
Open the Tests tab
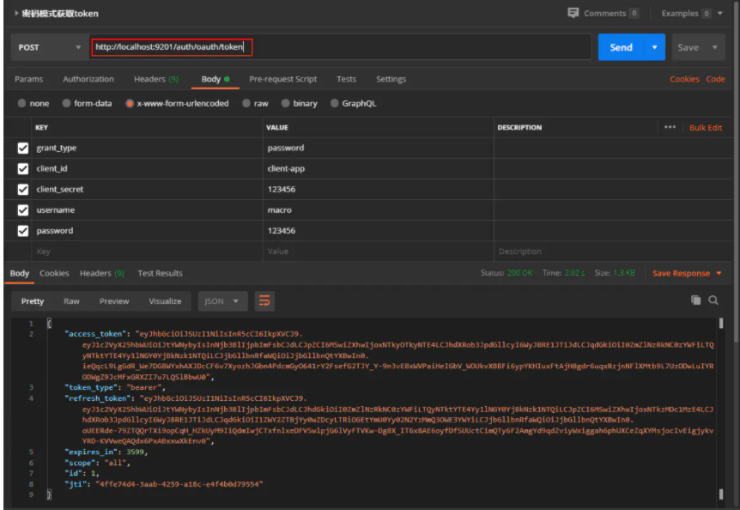point(347,79)
